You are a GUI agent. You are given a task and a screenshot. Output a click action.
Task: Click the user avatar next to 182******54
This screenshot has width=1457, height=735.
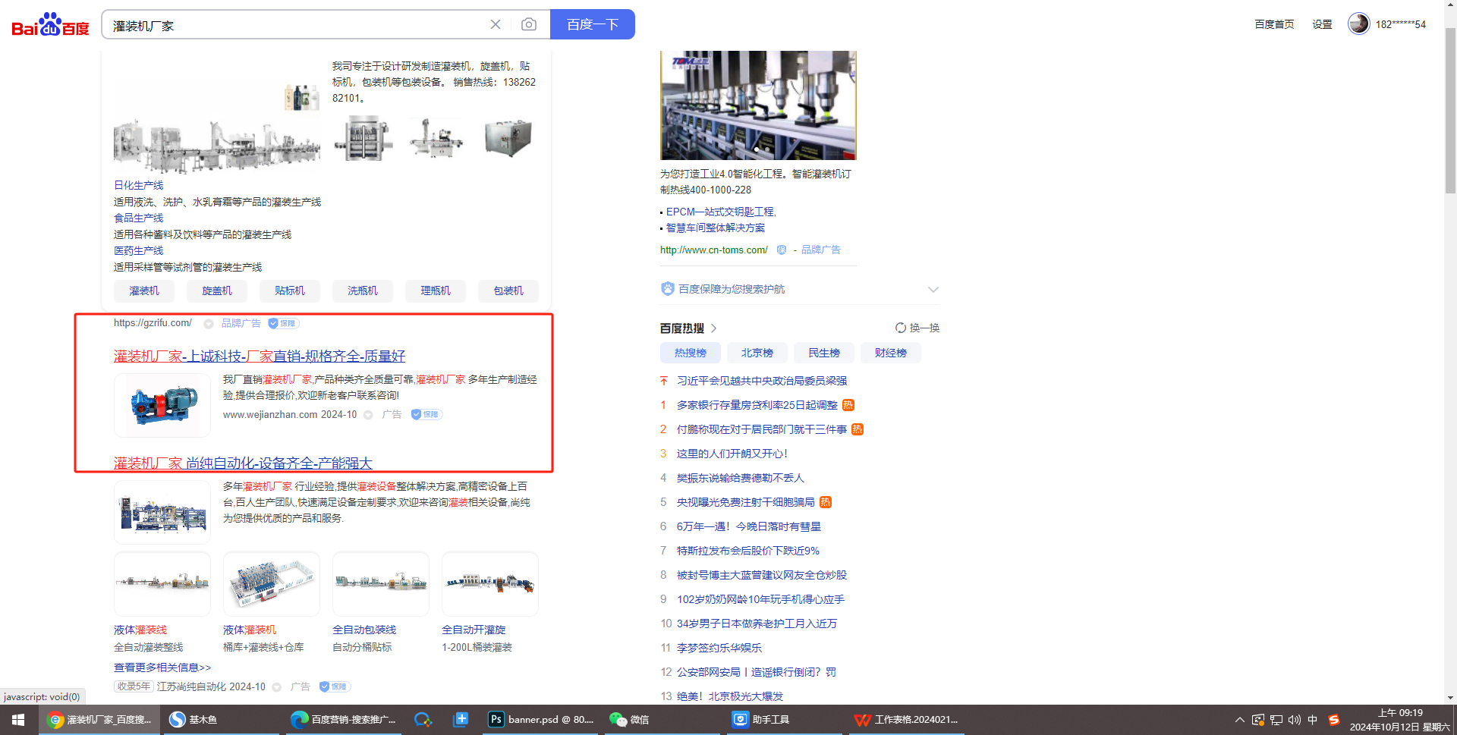pyautogui.click(x=1358, y=24)
